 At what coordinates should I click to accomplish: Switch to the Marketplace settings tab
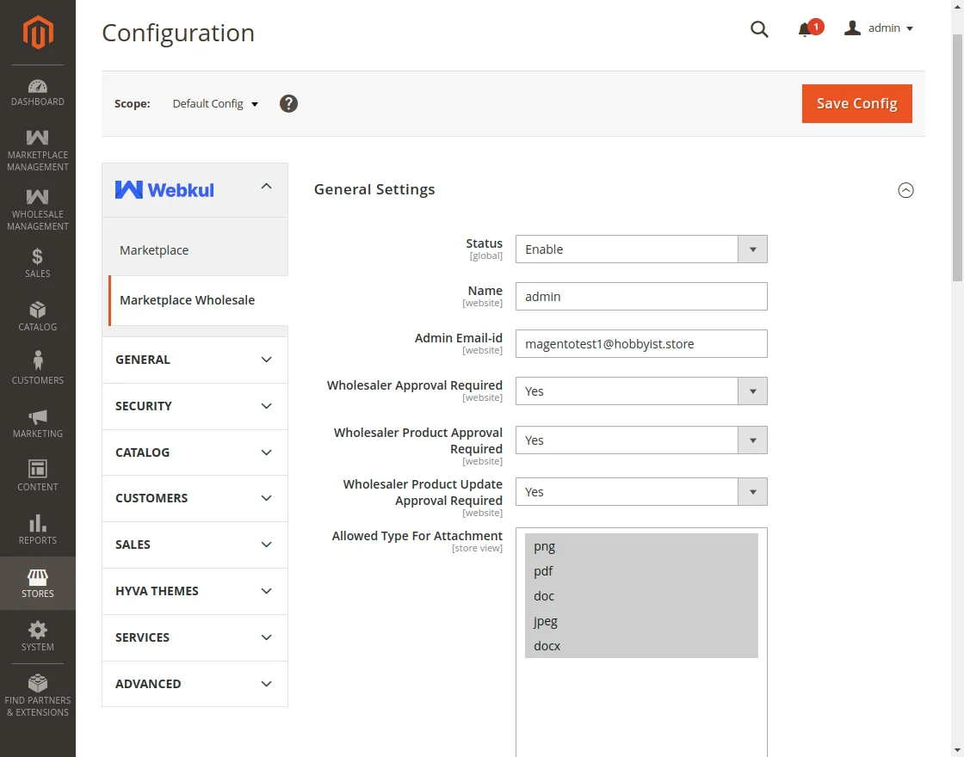(154, 249)
